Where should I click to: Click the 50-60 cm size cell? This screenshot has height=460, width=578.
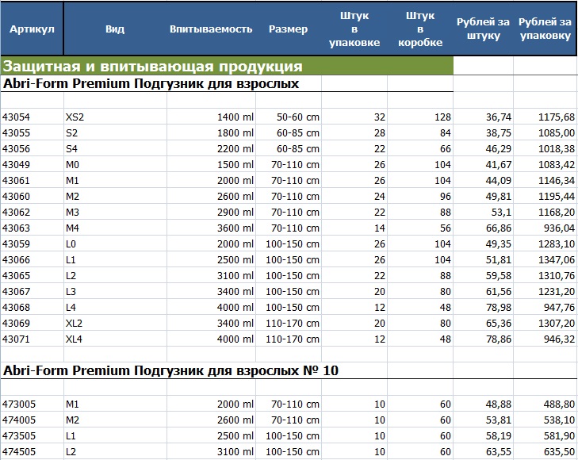pyautogui.click(x=289, y=117)
